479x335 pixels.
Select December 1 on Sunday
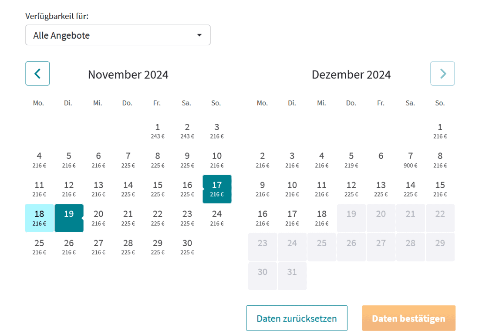click(440, 131)
